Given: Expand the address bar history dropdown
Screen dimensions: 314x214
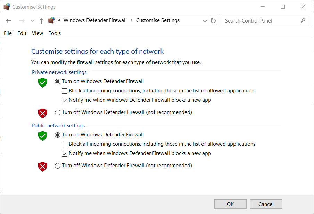Looking at the screenshot, I should 205,21.
